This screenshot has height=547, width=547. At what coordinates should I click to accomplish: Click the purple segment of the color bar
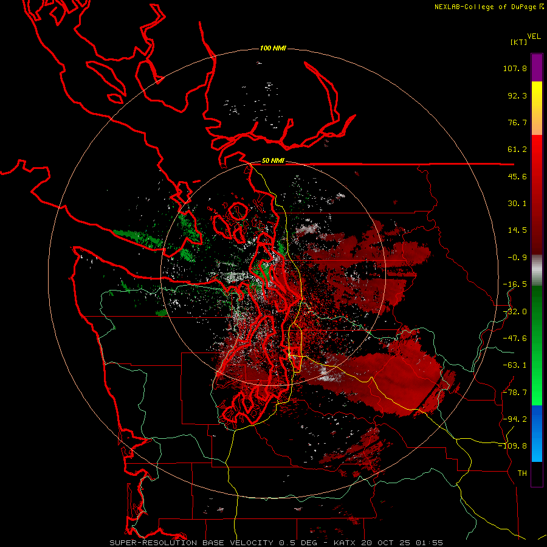pos(537,67)
